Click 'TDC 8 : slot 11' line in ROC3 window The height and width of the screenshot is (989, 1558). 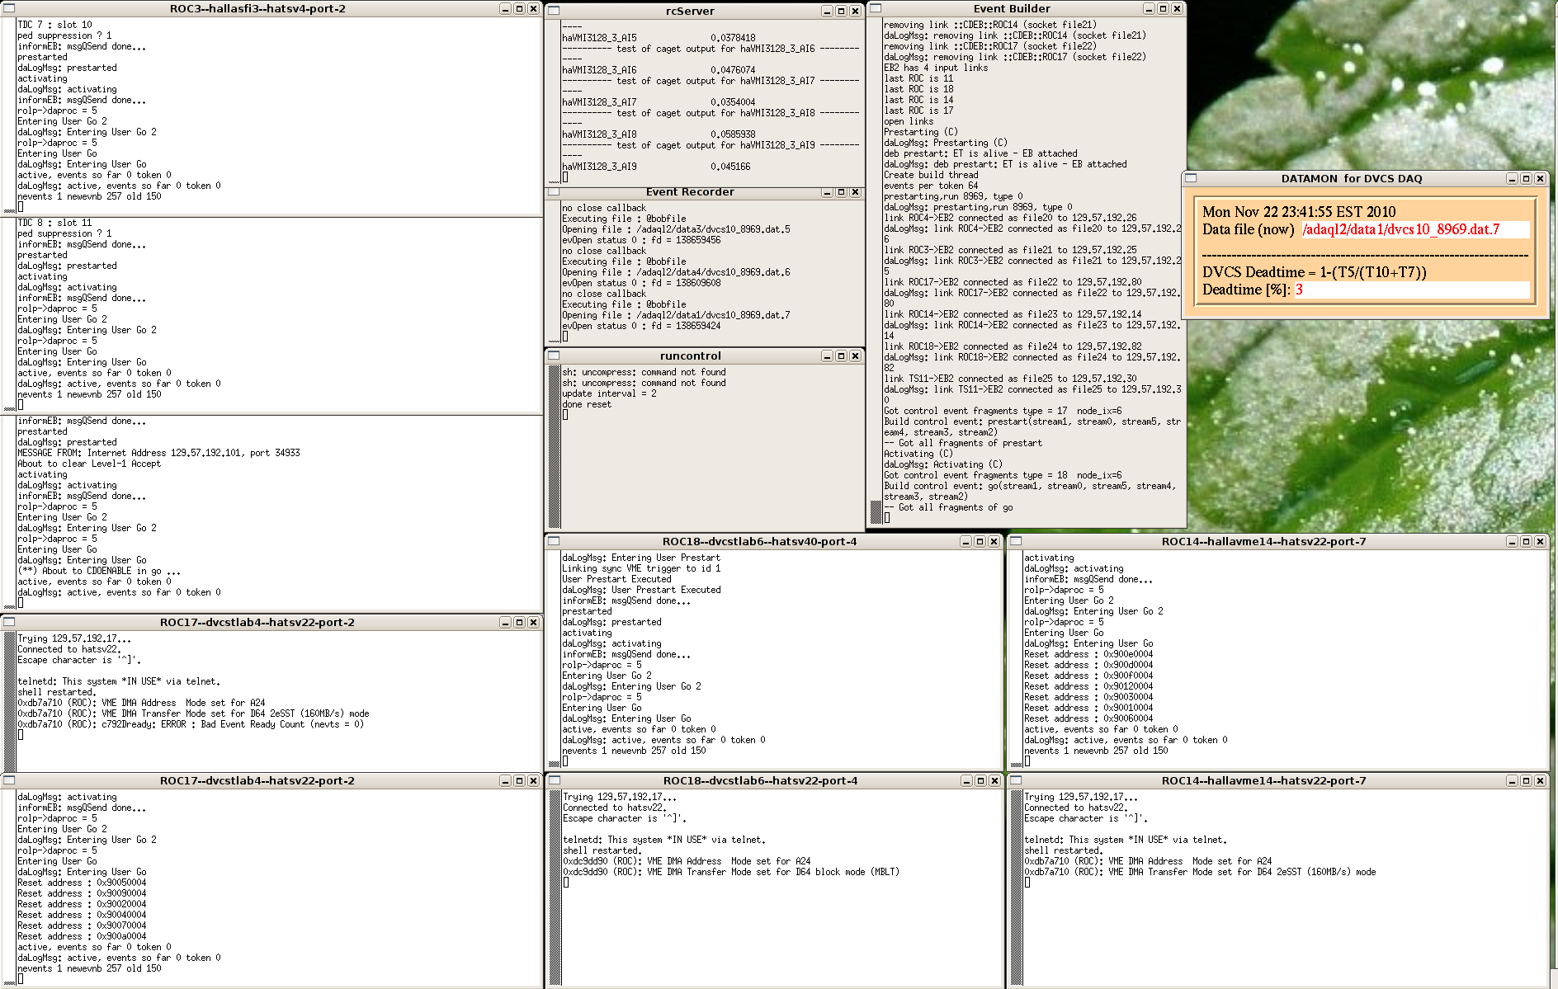click(54, 223)
